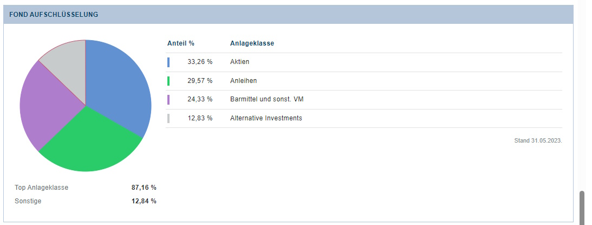
Task: Click the FOND AUFSCHLÜSSELUNG panel header
Action: (x=54, y=15)
